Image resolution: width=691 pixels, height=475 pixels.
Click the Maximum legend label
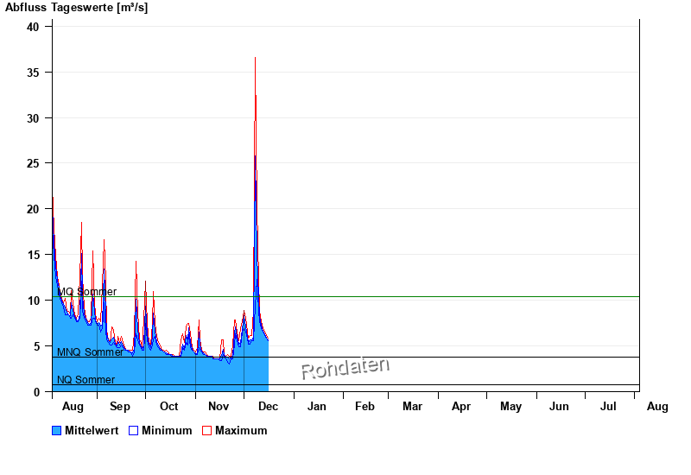pyautogui.click(x=241, y=430)
